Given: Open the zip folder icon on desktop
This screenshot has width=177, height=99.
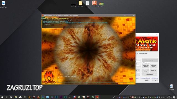Looking at the screenshot, I should coord(80,4).
